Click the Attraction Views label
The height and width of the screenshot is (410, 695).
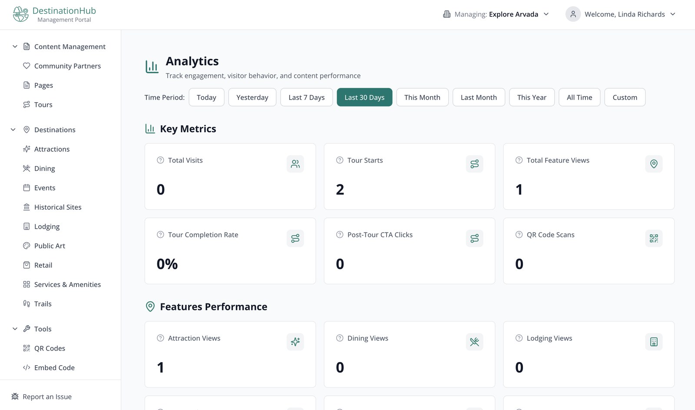coord(194,338)
